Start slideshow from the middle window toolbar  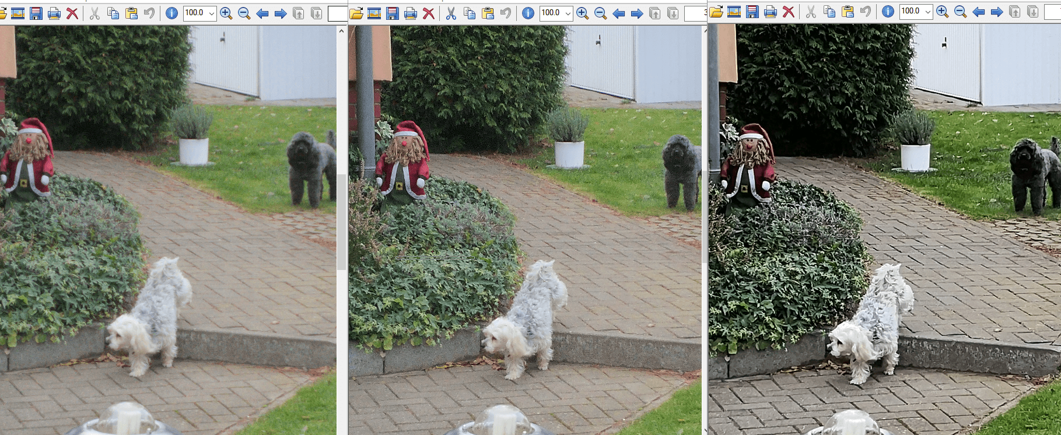coord(374,13)
